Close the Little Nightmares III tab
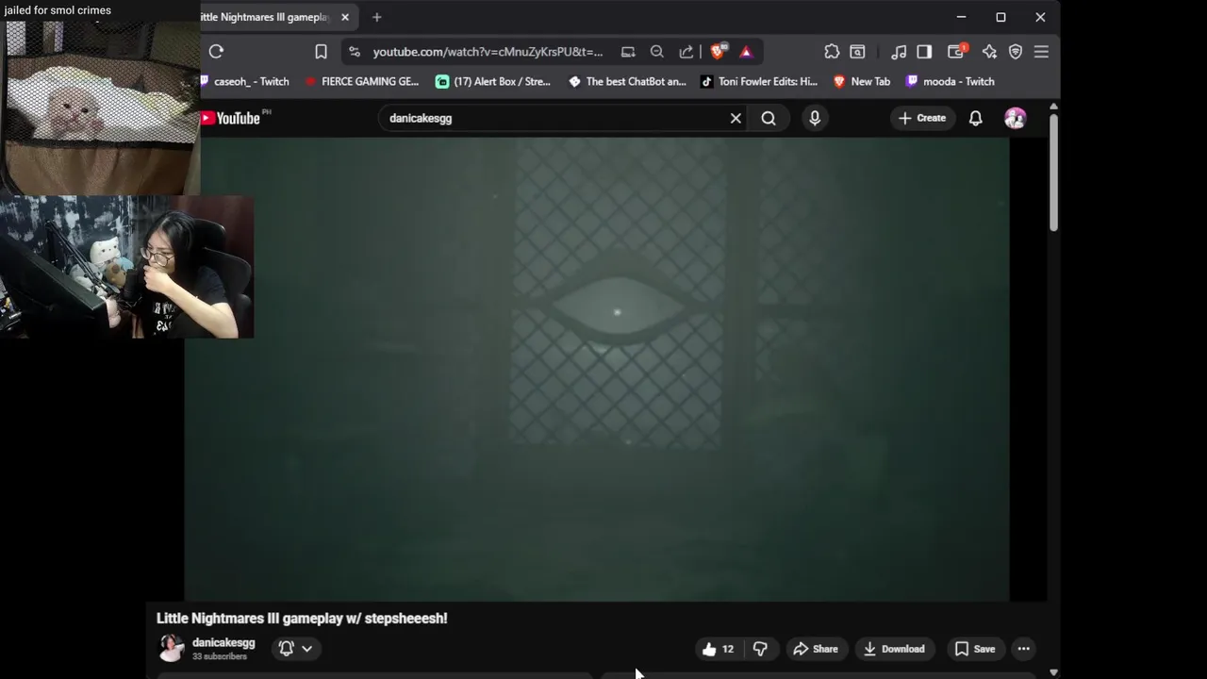The width and height of the screenshot is (1207, 679). tap(345, 17)
